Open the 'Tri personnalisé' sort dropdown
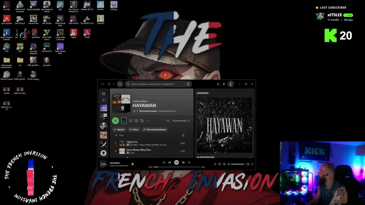 coord(181,121)
